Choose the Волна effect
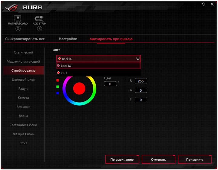218x170 pixels. [x=23, y=116]
